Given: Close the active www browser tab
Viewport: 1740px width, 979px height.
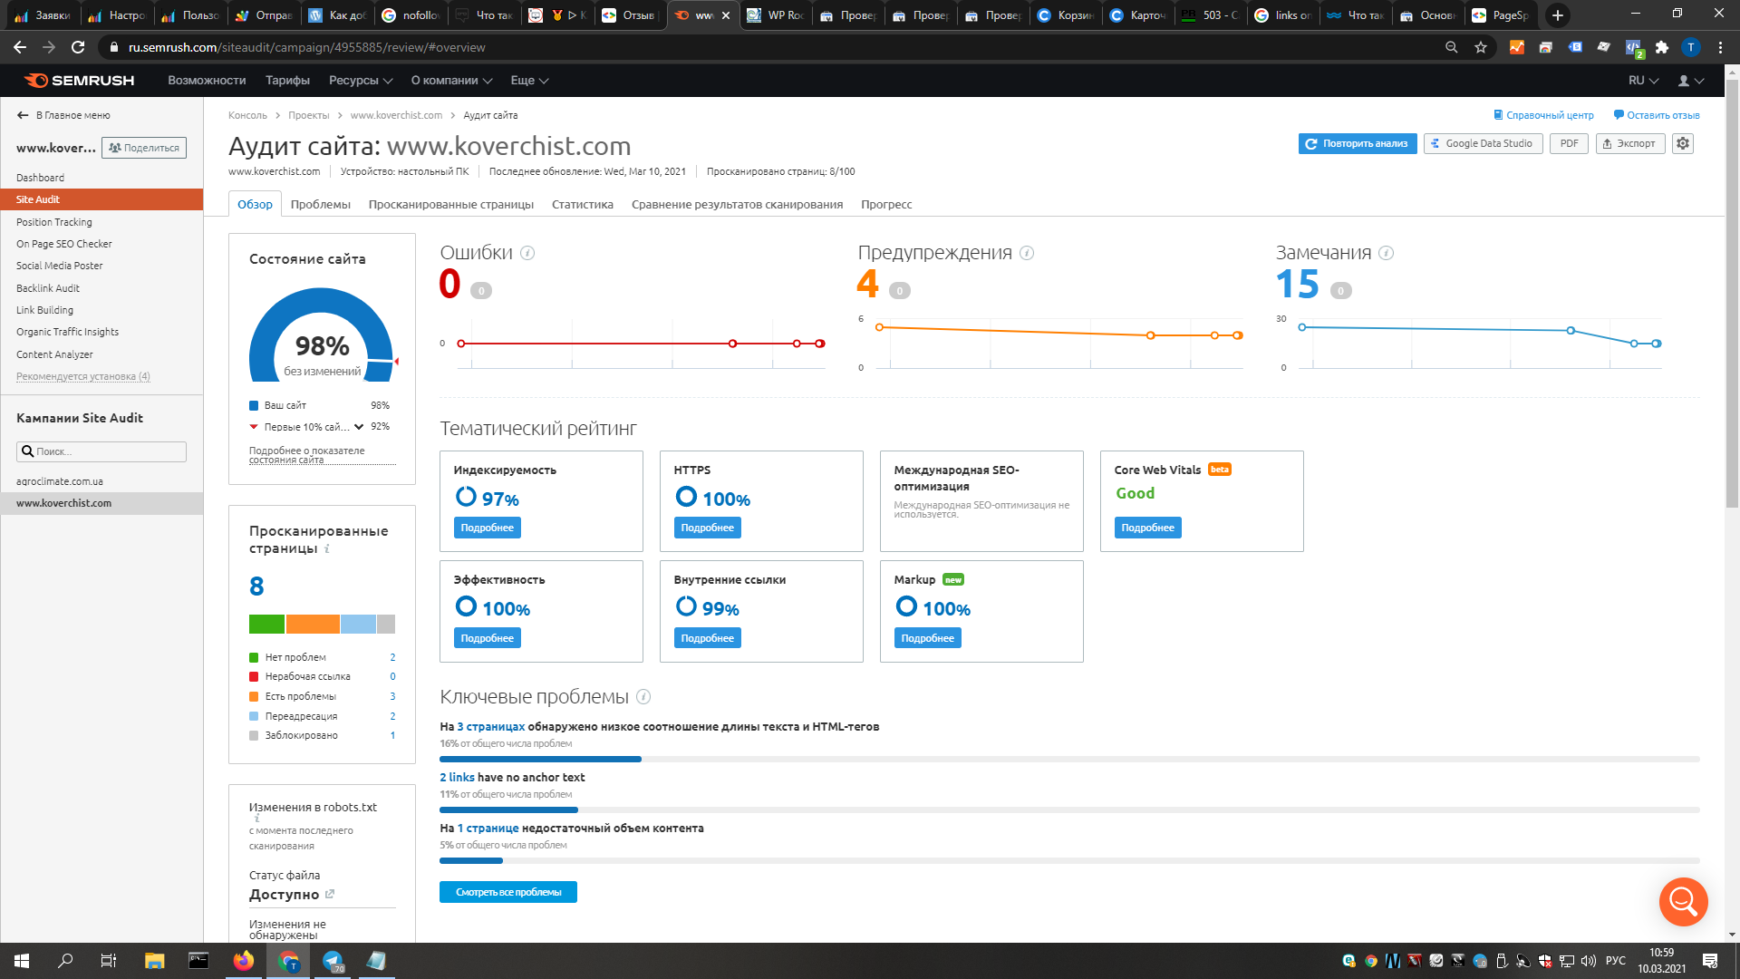Looking at the screenshot, I should click(x=726, y=15).
